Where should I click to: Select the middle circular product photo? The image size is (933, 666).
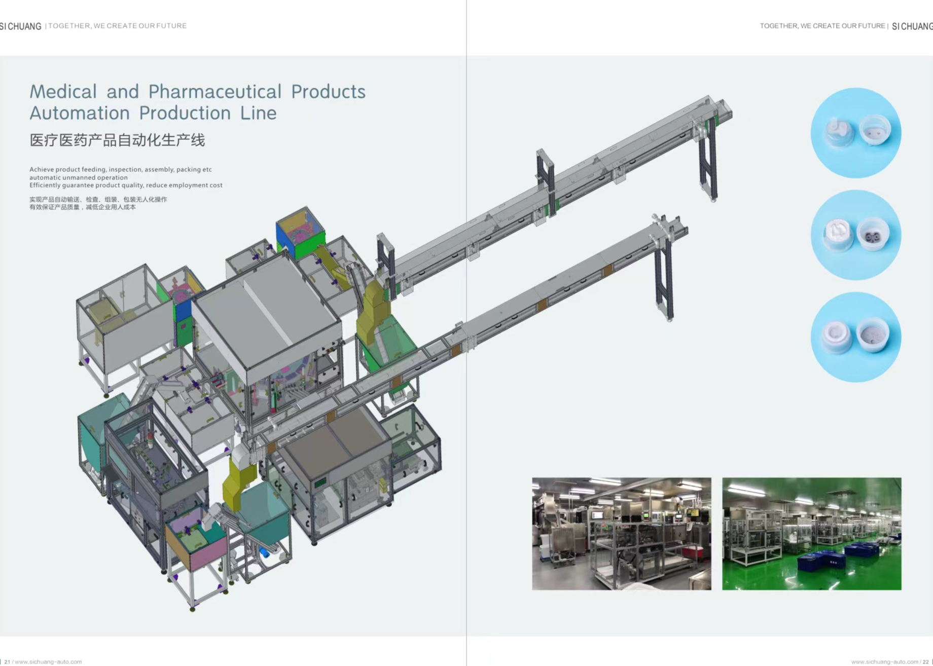[x=855, y=235]
